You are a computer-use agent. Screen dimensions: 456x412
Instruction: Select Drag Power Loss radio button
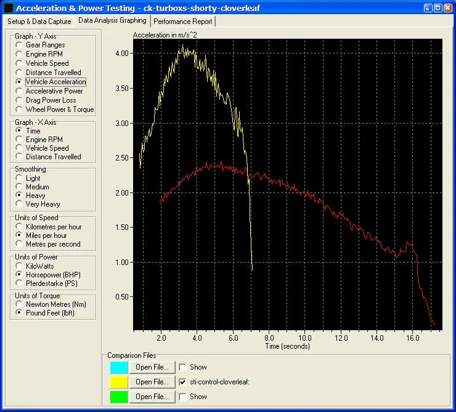[x=20, y=100]
